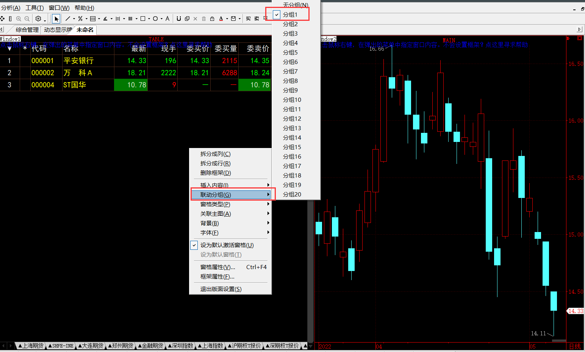Select the vertical bars period tool
Screen dimensions: 585x352
93,19
